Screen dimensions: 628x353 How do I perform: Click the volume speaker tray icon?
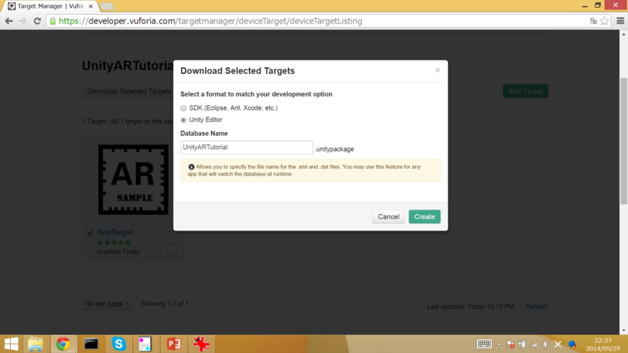click(x=546, y=344)
